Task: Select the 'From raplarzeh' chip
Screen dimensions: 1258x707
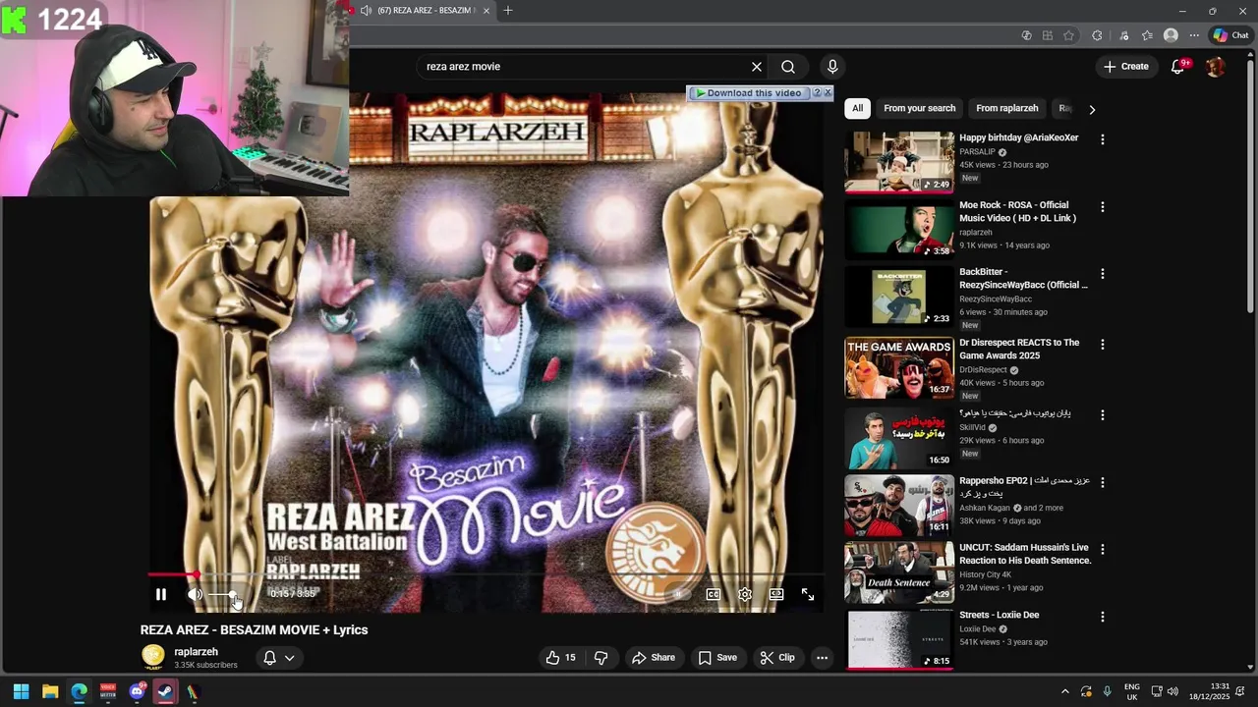Action: [1007, 108]
